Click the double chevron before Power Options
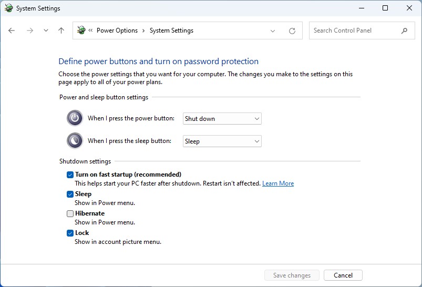 [90, 30]
